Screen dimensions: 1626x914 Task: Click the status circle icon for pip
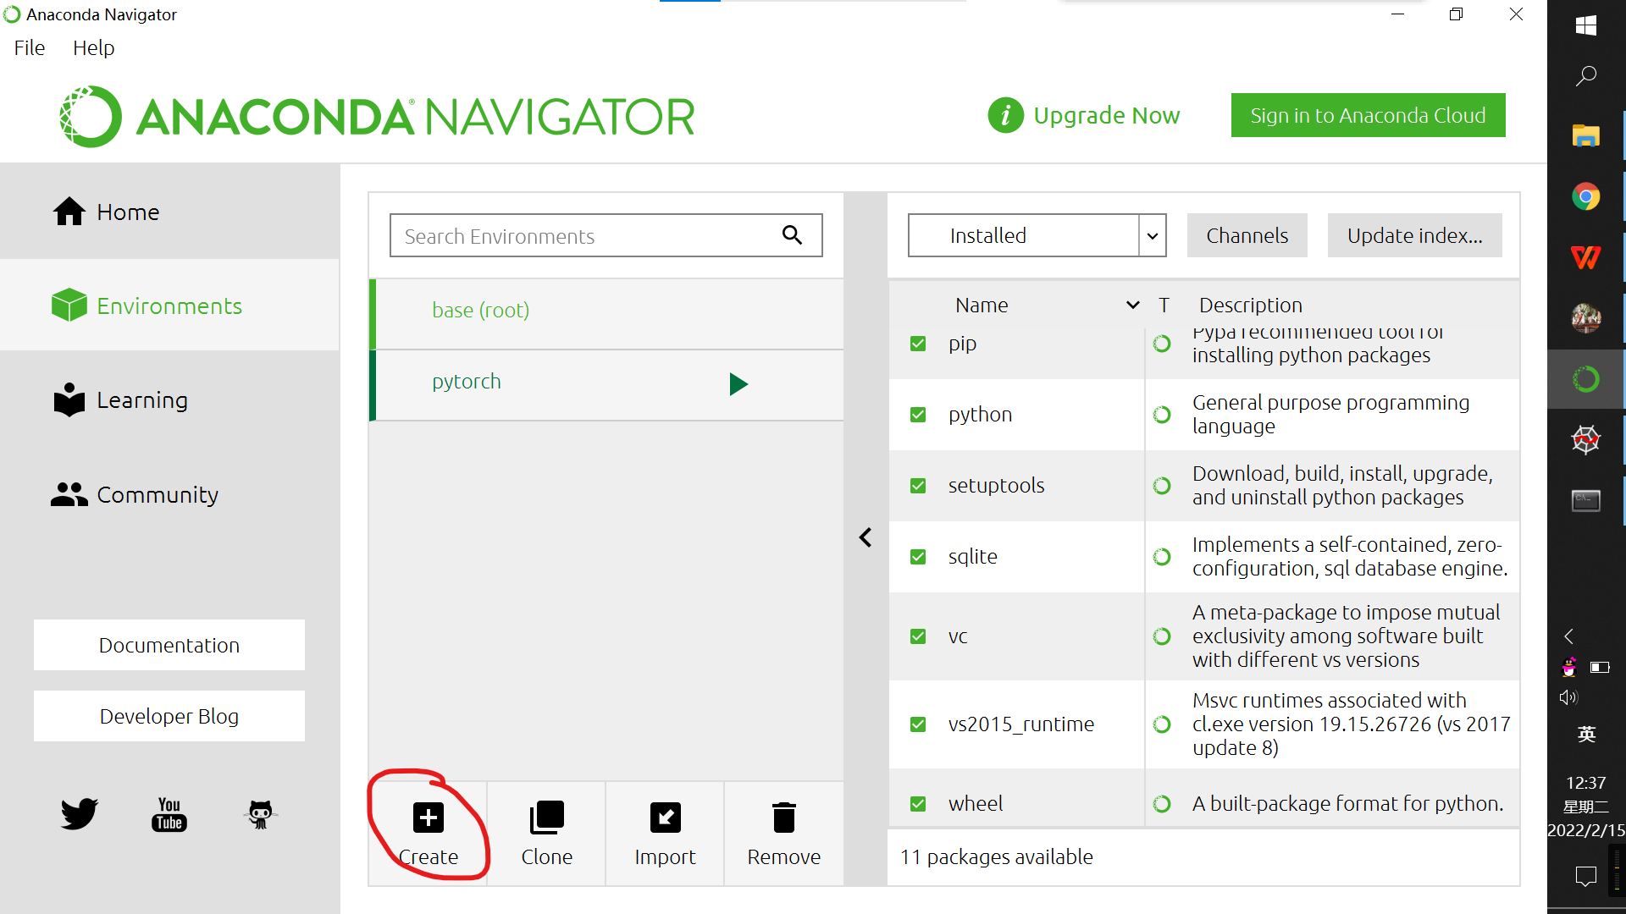[x=1162, y=344]
